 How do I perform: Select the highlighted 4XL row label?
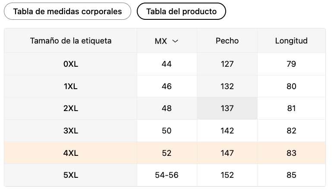coord(71,153)
